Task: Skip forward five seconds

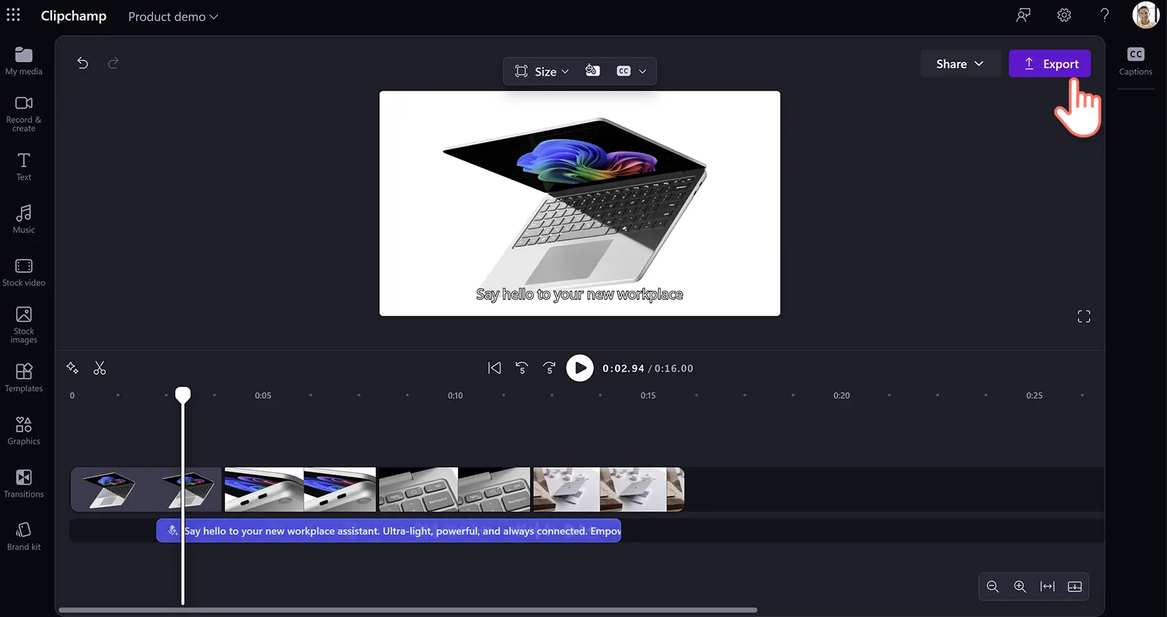Action: (549, 368)
